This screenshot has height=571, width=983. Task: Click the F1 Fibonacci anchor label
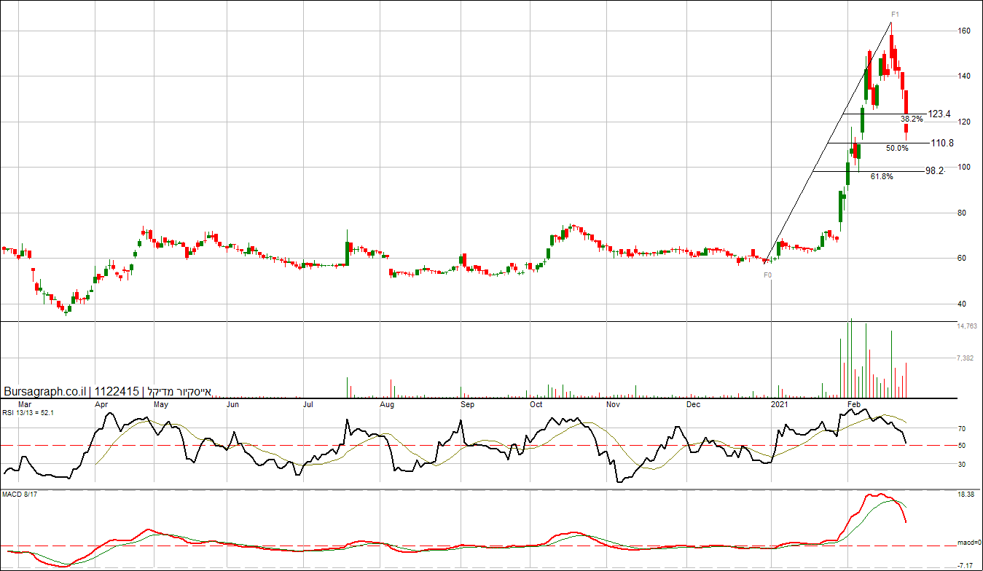click(x=896, y=14)
